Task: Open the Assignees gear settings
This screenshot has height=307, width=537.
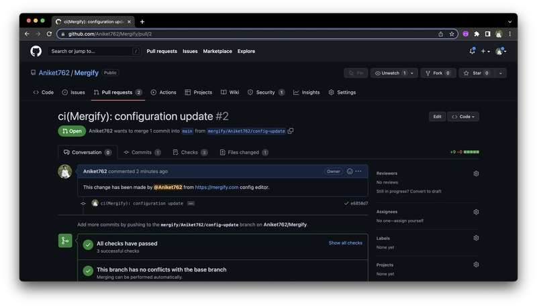Action: [476, 212]
